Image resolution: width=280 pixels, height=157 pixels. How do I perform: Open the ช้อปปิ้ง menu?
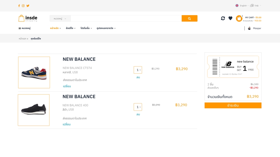(x=71, y=28)
